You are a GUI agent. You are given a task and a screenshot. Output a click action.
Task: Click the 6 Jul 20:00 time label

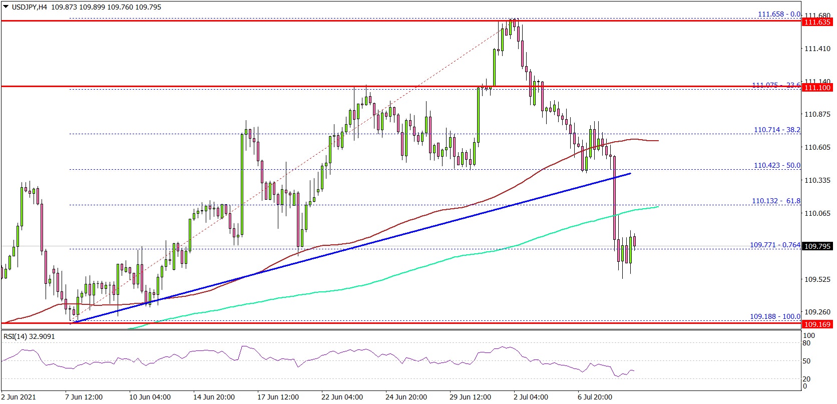click(594, 397)
